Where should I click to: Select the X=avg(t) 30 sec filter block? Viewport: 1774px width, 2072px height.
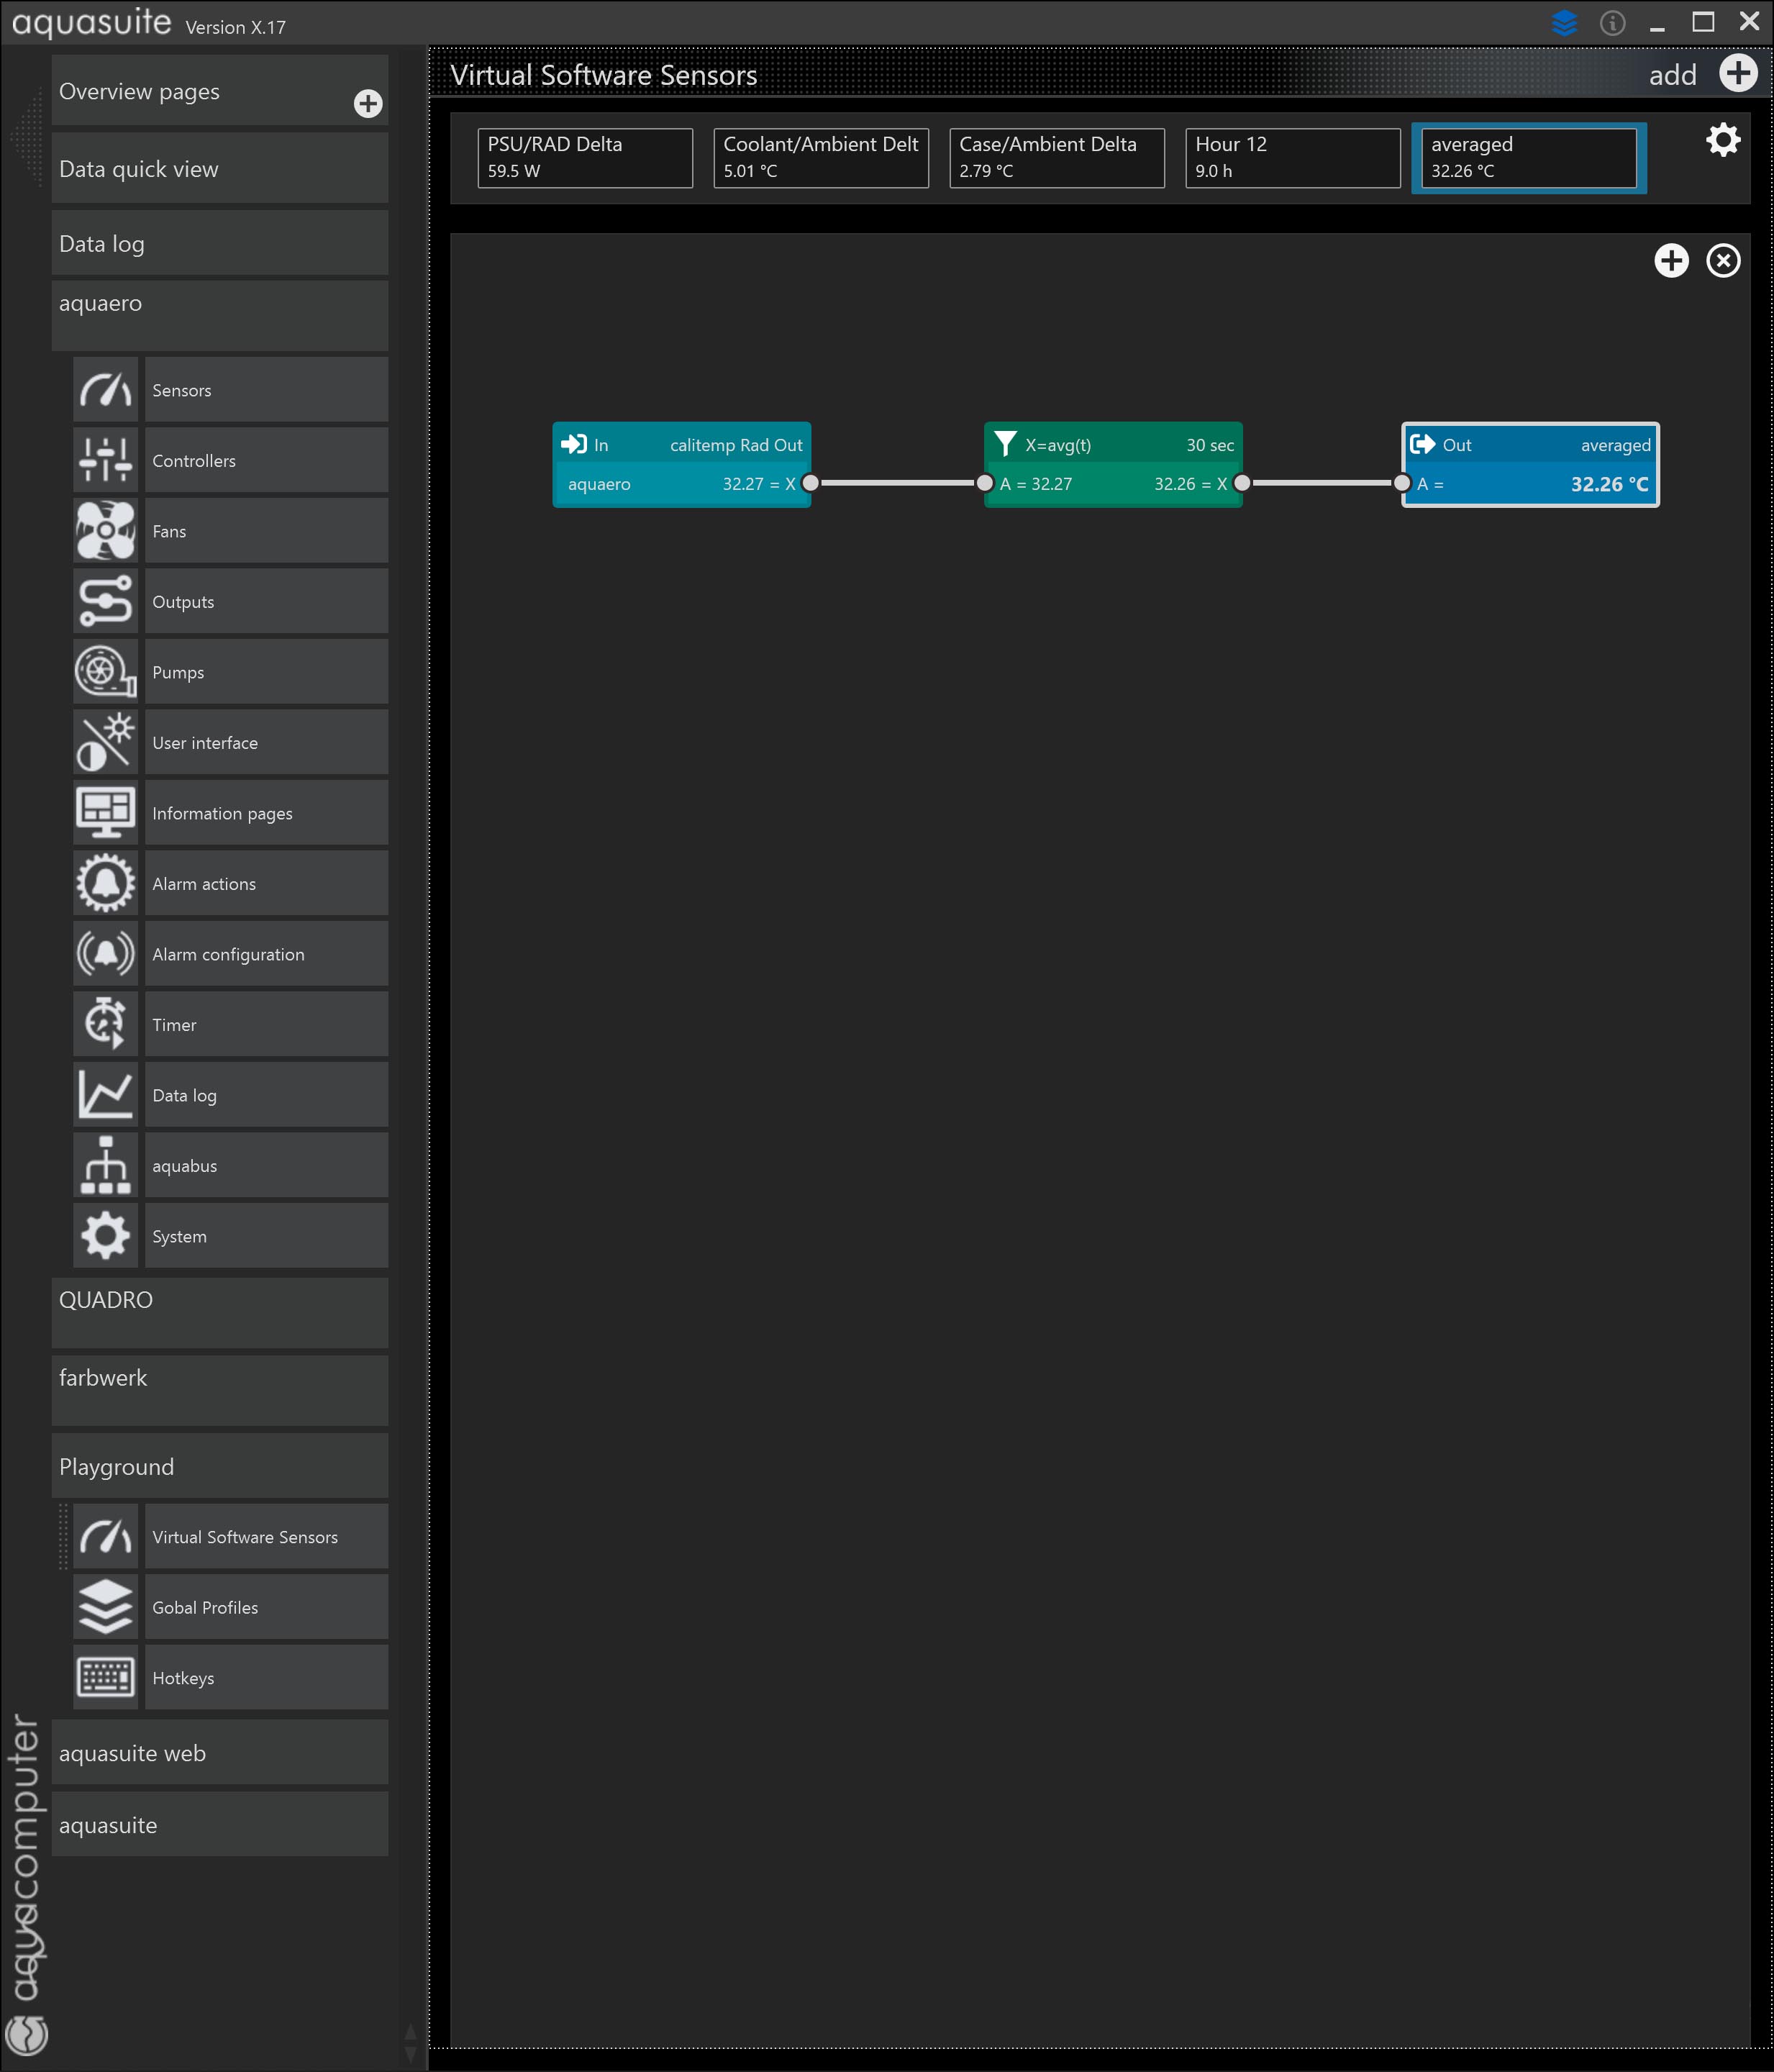1113,465
